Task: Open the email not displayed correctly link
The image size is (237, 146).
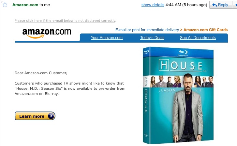Action: pyautogui.click(x=65, y=20)
